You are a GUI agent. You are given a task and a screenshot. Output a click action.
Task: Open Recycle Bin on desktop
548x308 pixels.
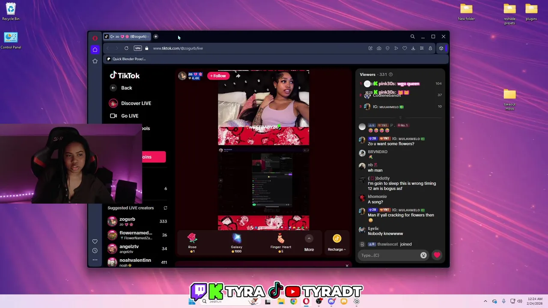click(11, 12)
